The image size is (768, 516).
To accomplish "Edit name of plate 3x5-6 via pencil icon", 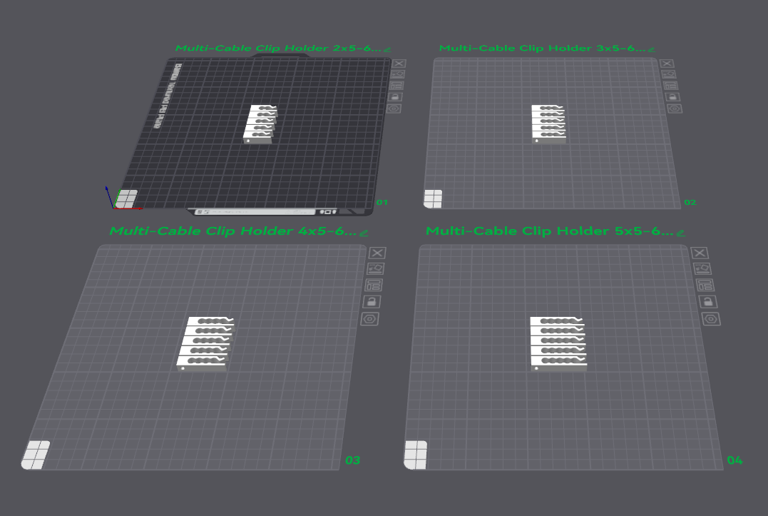I will (651, 49).
